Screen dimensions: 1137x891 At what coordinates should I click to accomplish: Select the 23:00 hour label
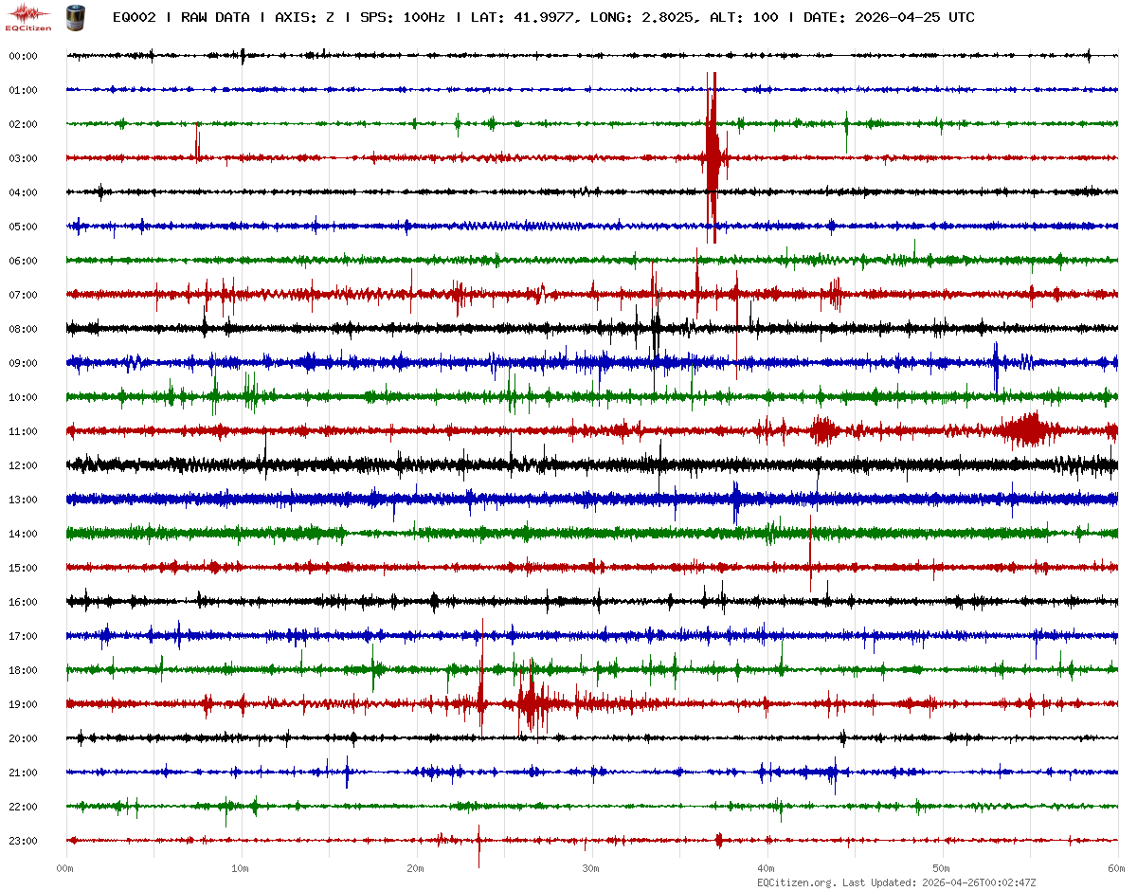point(23,841)
